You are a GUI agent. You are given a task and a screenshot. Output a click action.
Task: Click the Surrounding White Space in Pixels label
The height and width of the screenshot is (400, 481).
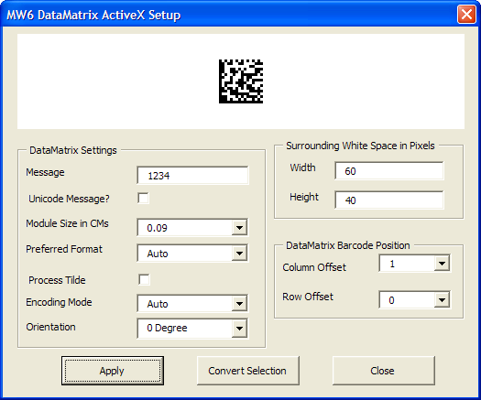(360, 146)
